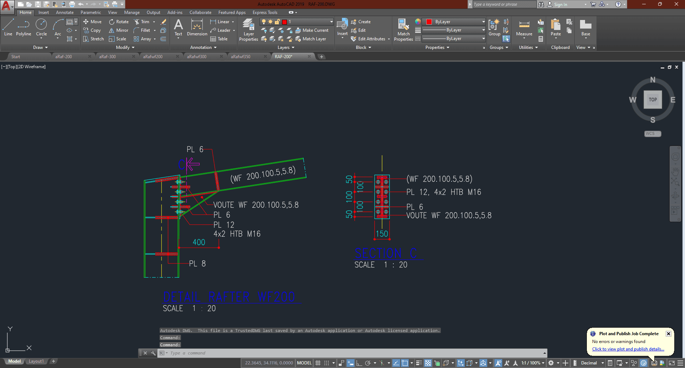Viewport: 685px width, 368px height.
Task: Toggle MODEL space status button
Action: click(304, 363)
